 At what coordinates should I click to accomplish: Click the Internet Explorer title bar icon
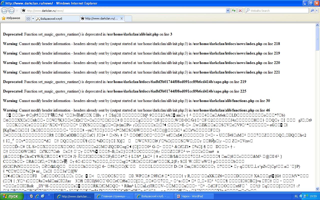coord(2,3)
